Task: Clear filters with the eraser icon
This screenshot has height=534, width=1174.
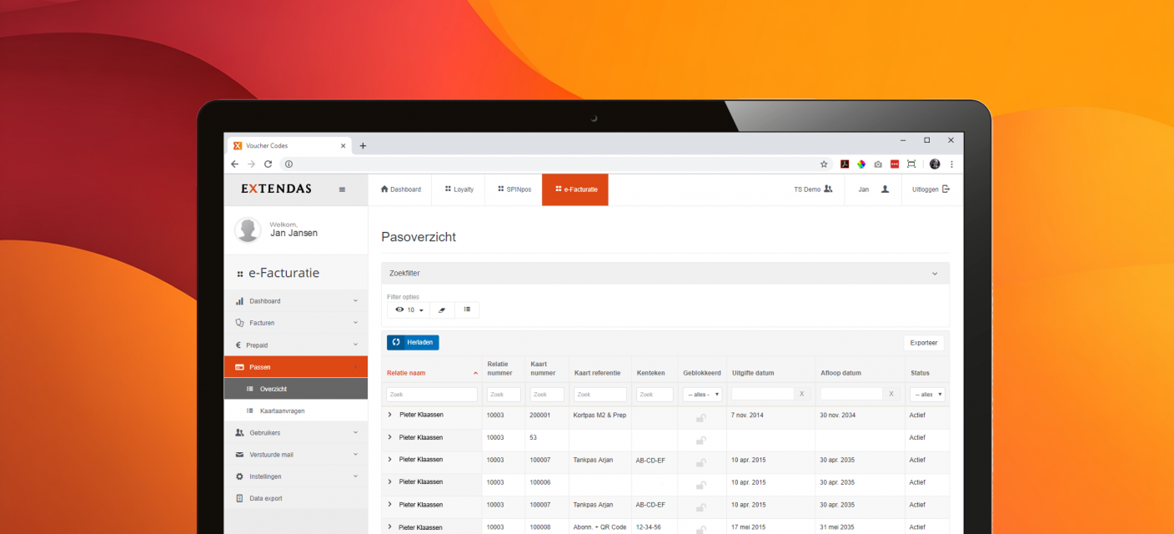Action: click(x=442, y=310)
